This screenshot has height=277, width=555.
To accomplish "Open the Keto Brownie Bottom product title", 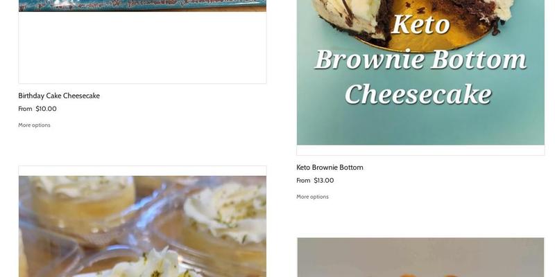I will point(330,168).
